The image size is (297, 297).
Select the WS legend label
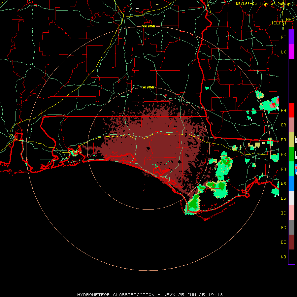[x=283, y=183]
